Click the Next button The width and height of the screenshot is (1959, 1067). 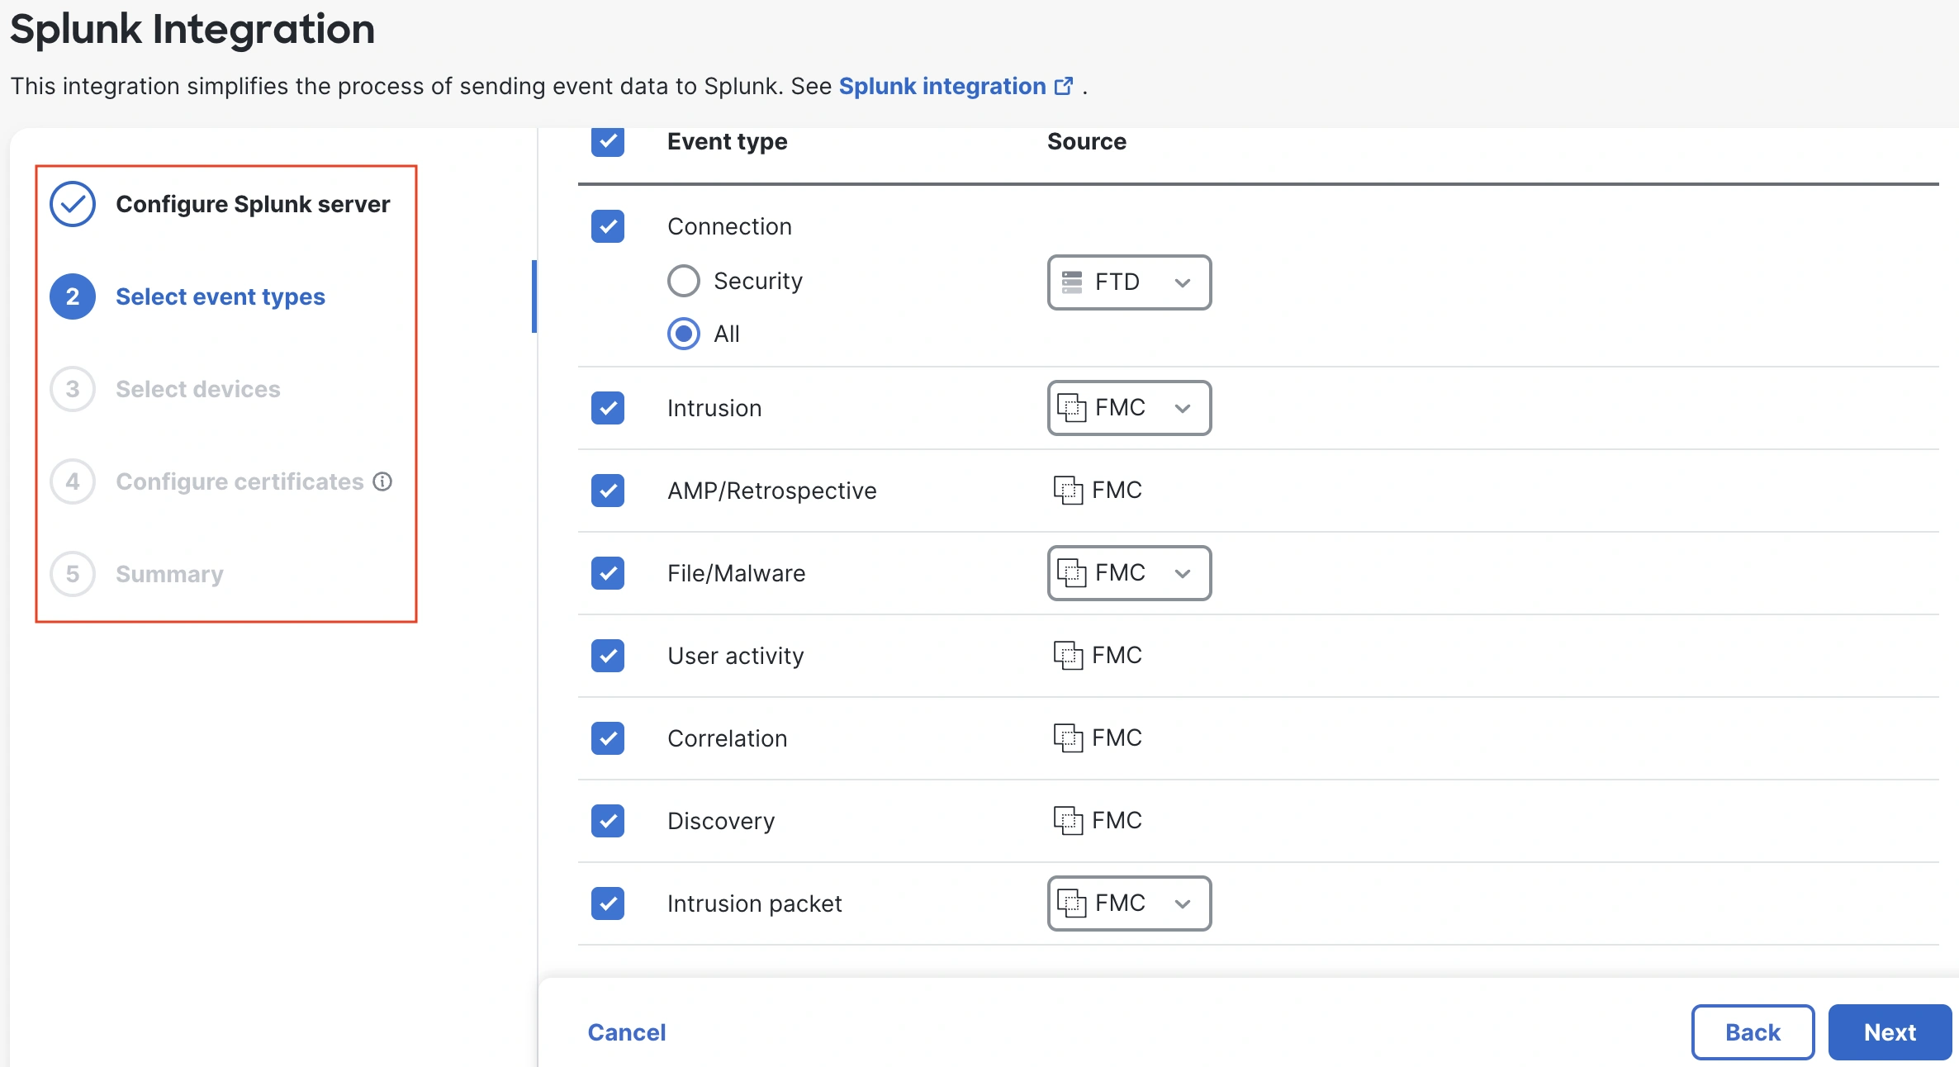pyautogui.click(x=1890, y=1032)
